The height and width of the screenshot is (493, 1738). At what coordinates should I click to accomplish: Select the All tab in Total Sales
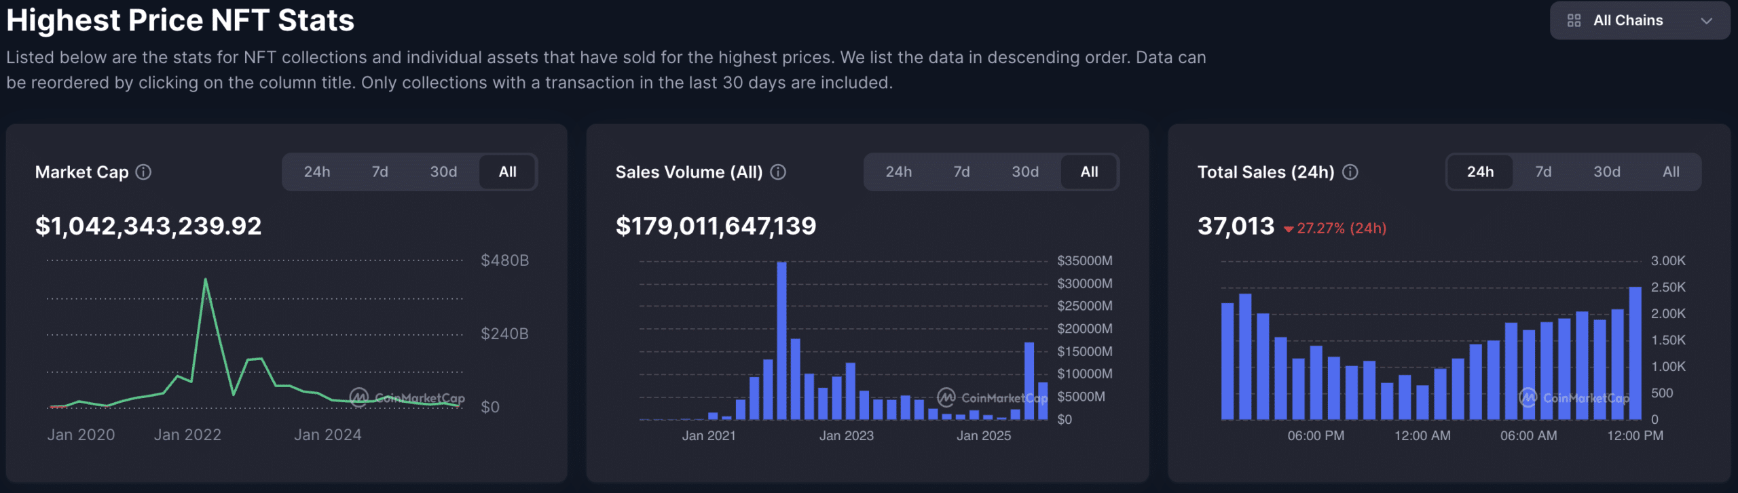pyautogui.click(x=1671, y=172)
